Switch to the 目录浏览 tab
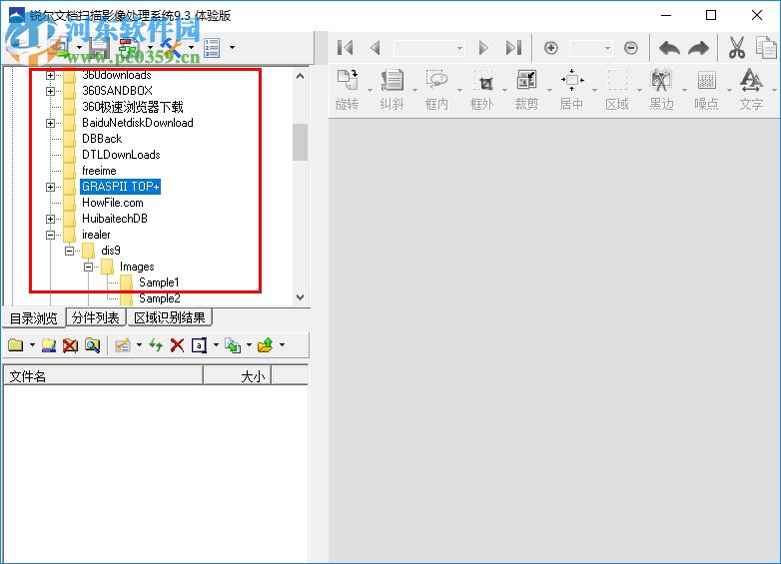Viewport: 781px width, 564px height. click(x=34, y=318)
